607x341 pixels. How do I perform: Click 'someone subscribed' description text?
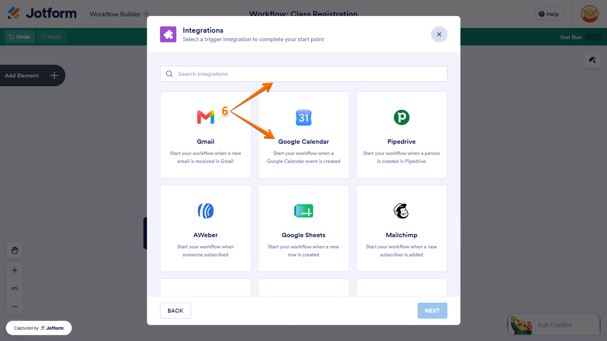pos(205,255)
